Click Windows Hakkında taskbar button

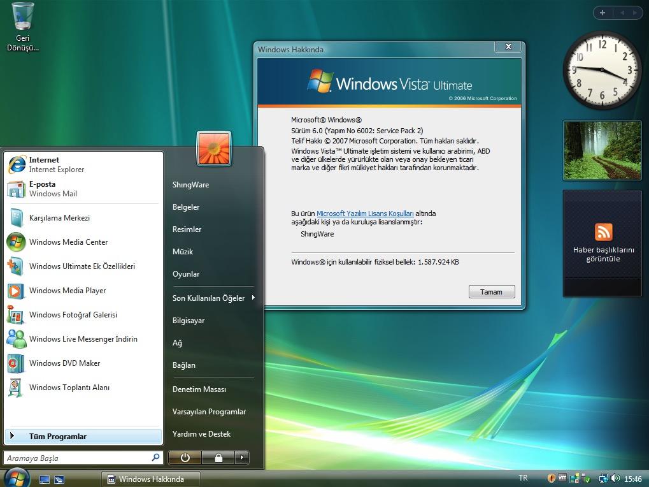click(x=151, y=479)
